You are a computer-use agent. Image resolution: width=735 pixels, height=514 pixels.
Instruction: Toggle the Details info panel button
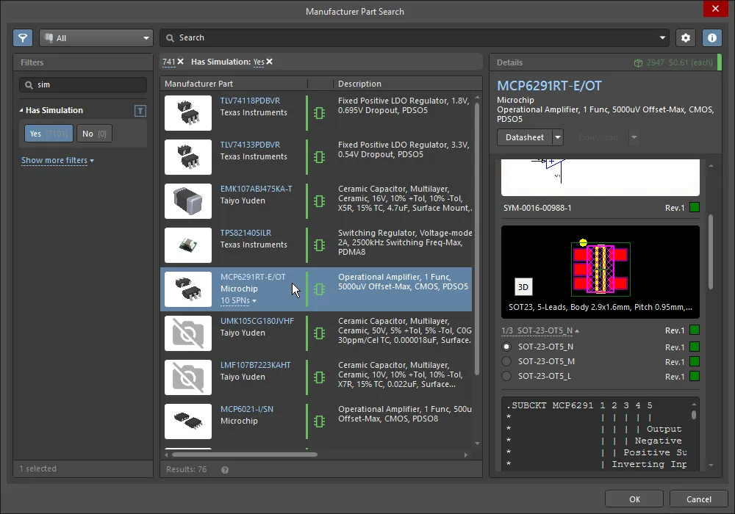[711, 37]
